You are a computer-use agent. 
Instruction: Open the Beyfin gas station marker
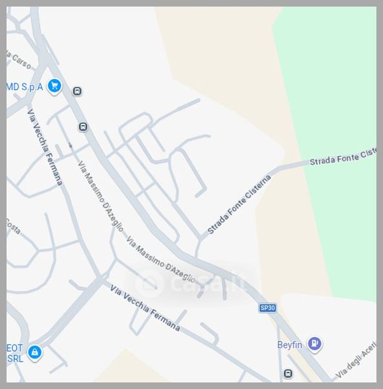click(314, 344)
